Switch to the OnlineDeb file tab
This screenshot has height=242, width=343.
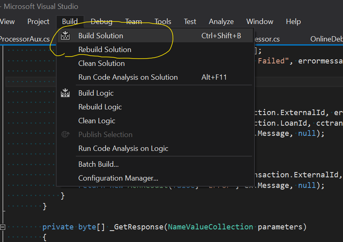(326, 39)
